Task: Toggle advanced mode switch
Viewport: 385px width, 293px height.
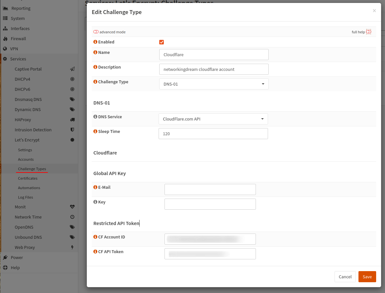Action: tap(96, 32)
